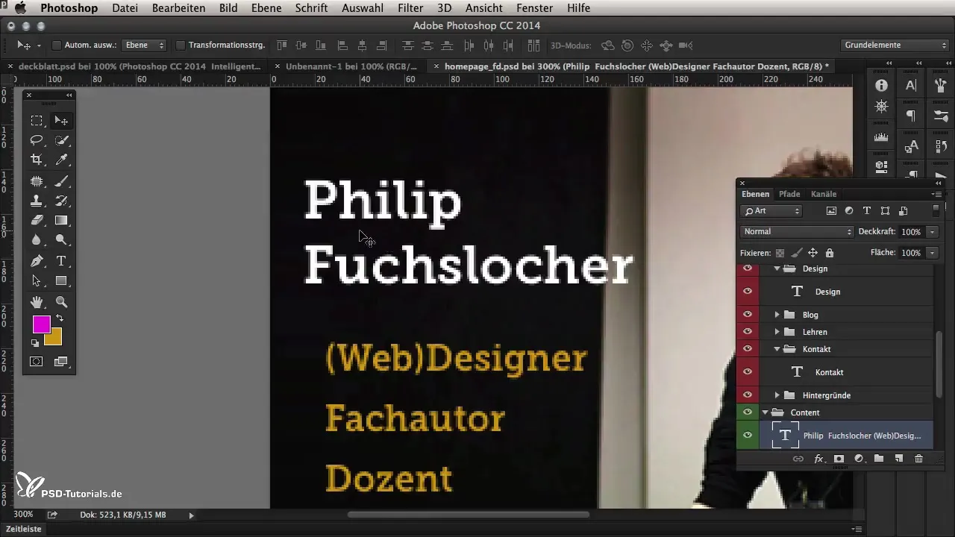
Task: Add a layer mask
Action: (x=839, y=459)
